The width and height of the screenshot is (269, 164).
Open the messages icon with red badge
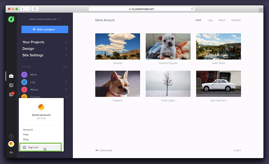pos(11,94)
